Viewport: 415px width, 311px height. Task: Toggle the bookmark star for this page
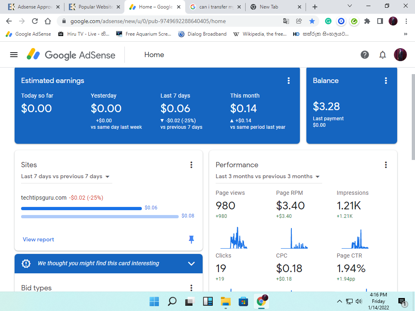tap(312, 21)
